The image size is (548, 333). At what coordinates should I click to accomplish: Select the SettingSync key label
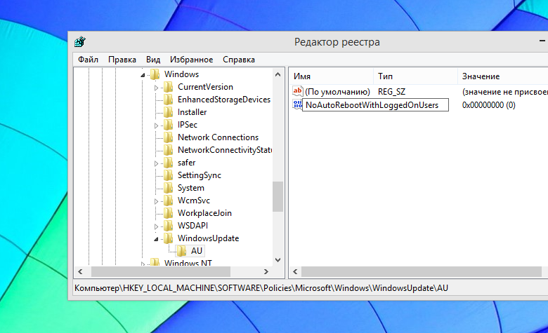point(200,175)
